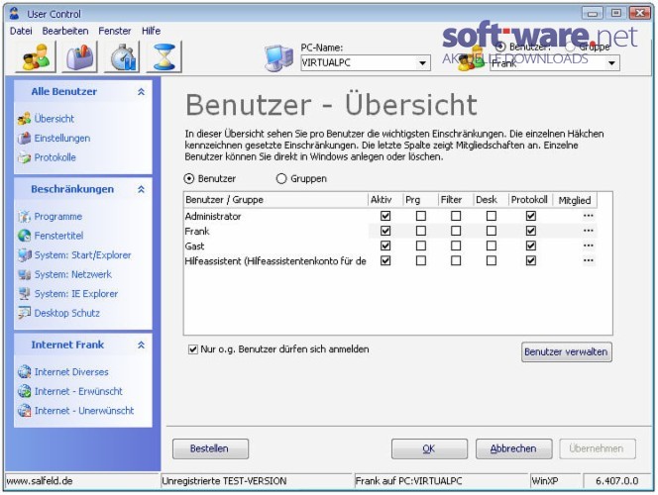Click the Bestellen button

tap(210, 448)
